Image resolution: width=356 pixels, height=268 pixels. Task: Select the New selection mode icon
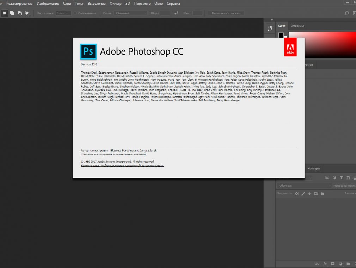(5, 13)
